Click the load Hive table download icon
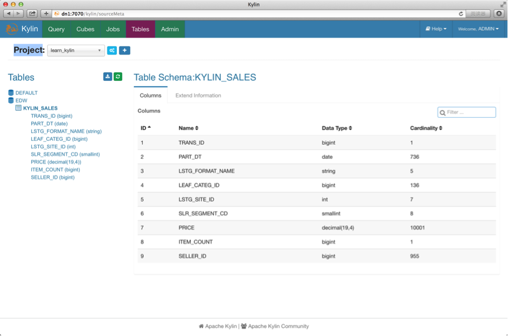 click(107, 77)
